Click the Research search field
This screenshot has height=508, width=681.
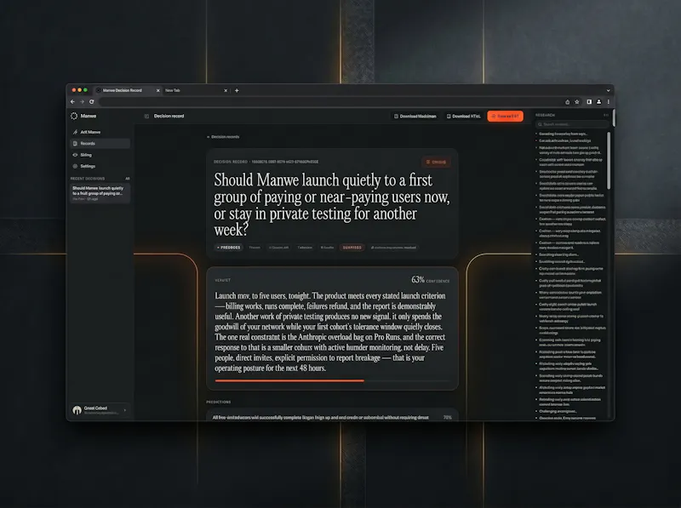[571, 124]
